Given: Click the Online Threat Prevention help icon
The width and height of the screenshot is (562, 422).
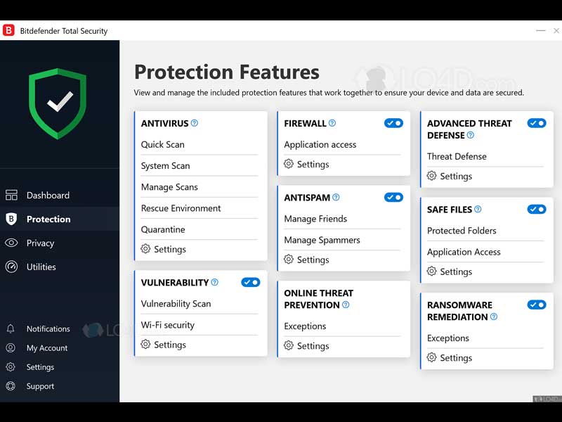Looking at the screenshot, I should (x=345, y=305).
